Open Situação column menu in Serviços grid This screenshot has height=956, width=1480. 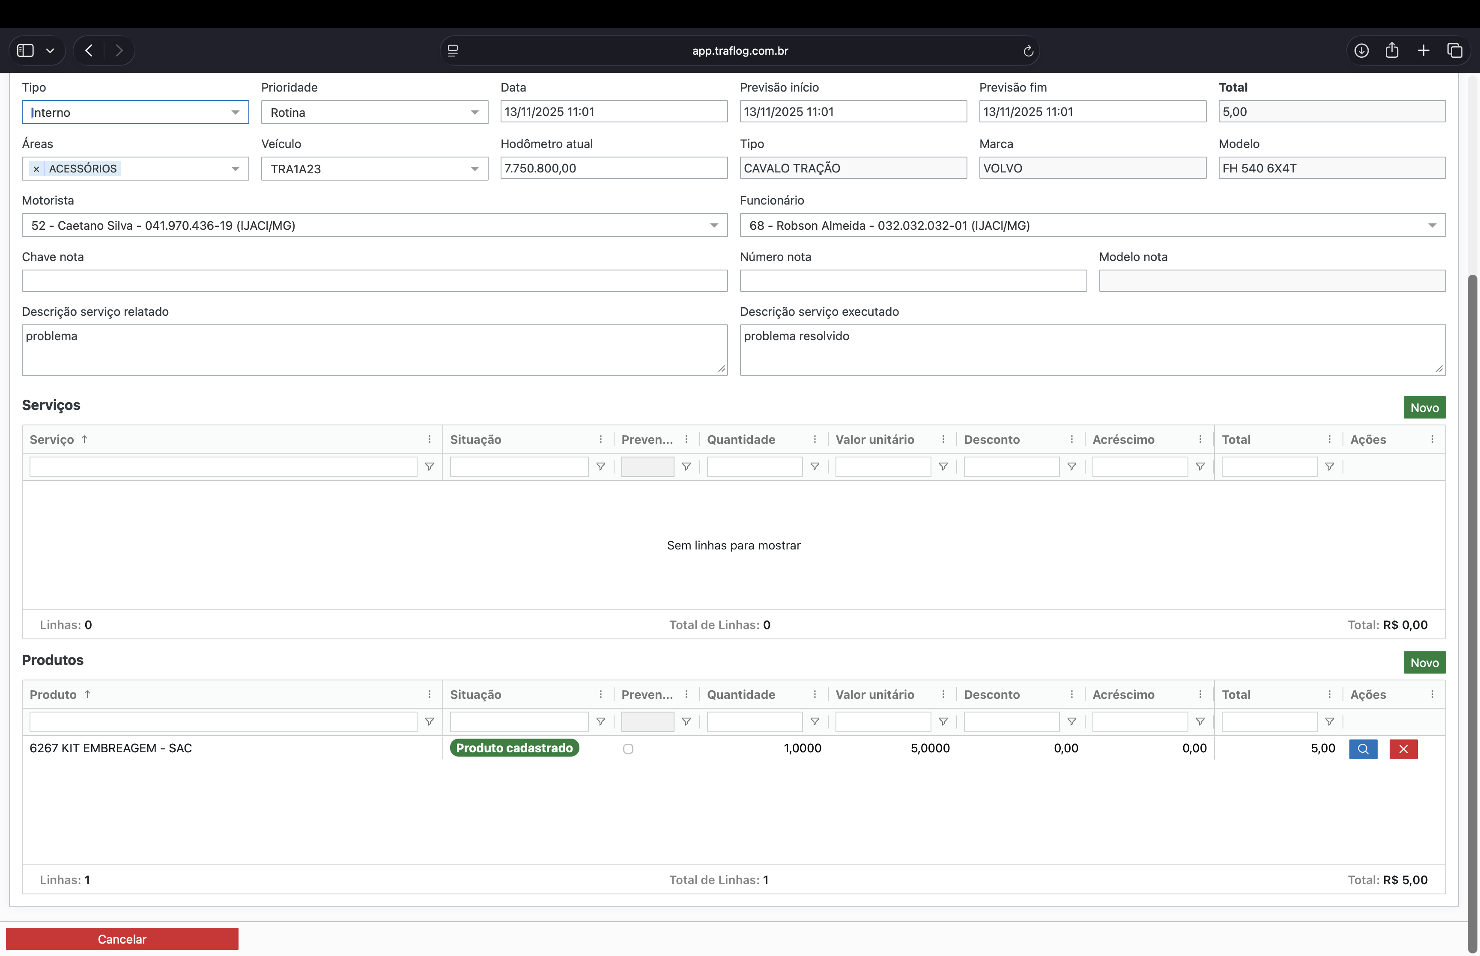tap(600, 439)
